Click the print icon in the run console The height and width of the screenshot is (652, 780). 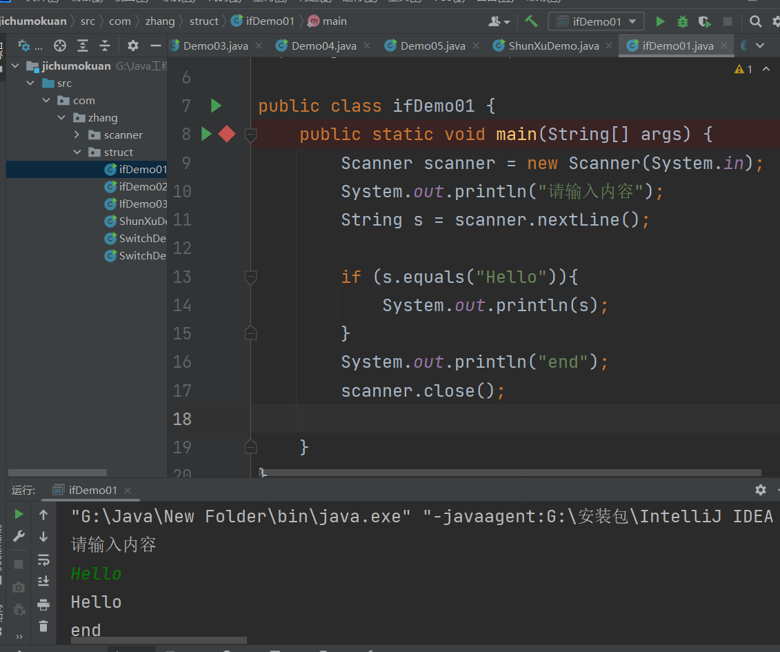point(43,604)
